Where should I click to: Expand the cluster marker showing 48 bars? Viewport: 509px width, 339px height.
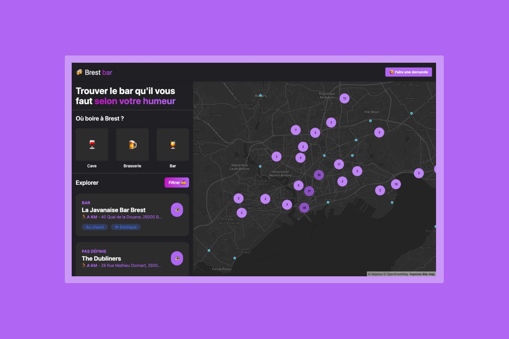304,207
